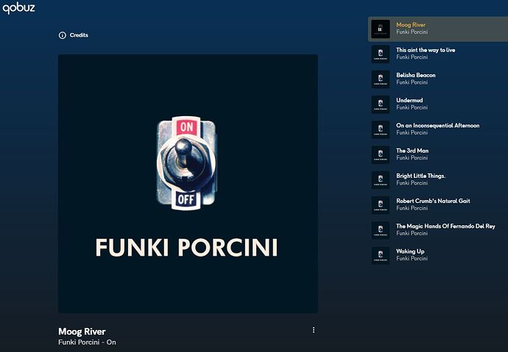The height and width of the screenshot is (352, 508).
Task: Open the Credits link text
Action: pyautogui.click(x=79, y=35)
